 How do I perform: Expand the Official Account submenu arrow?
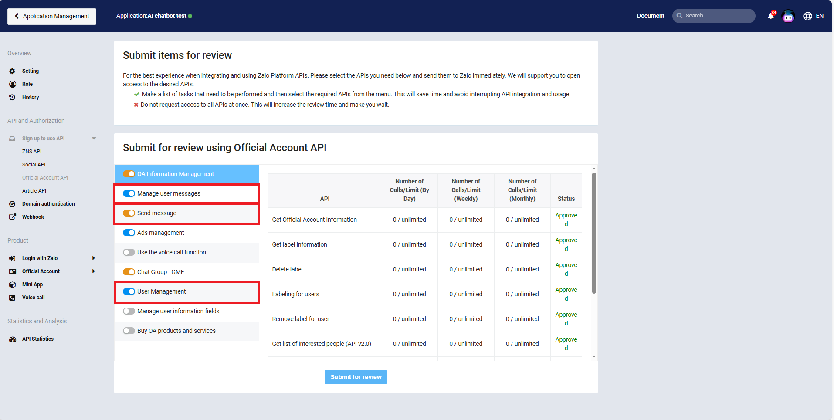tap(94, 271)
